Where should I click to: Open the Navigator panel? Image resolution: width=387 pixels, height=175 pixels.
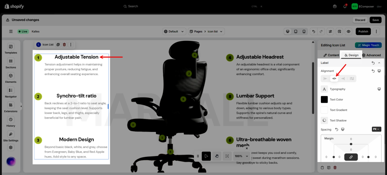point(11,92)
